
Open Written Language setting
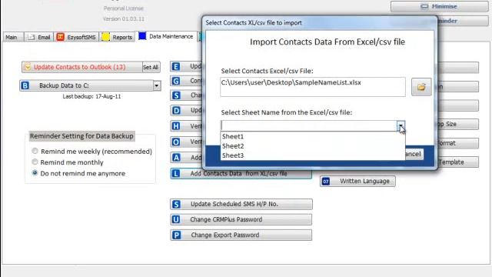tap(357, 182)
